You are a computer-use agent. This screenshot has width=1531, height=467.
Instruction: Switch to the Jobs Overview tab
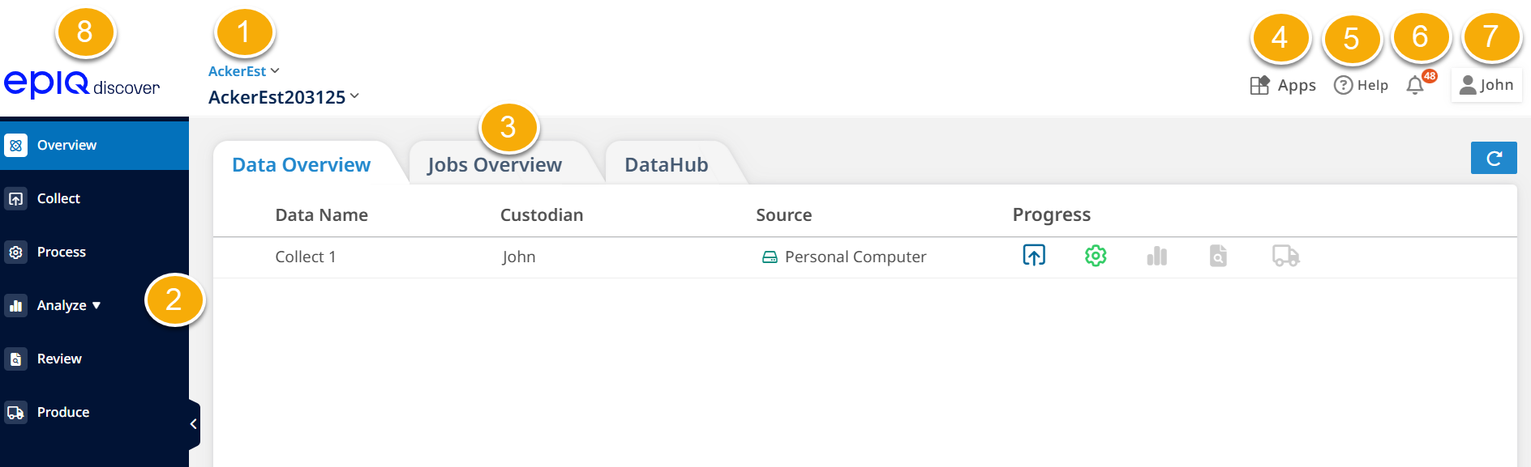pos(495,165)
